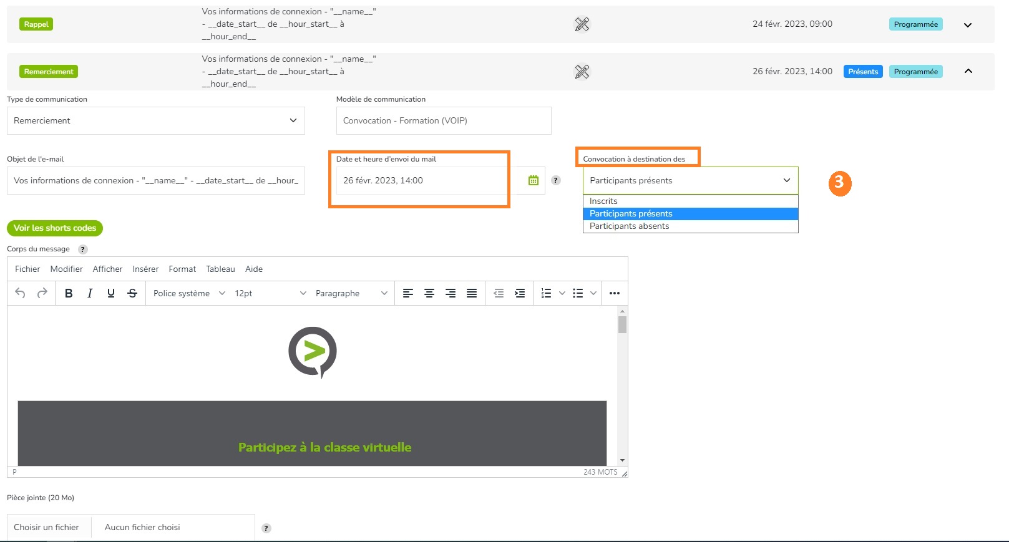
Task: Open the Insérer editor menu
Action: 145,269
